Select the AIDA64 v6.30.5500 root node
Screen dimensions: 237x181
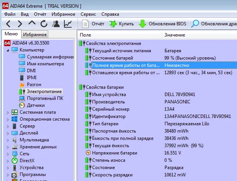click(x=31, y=43)
